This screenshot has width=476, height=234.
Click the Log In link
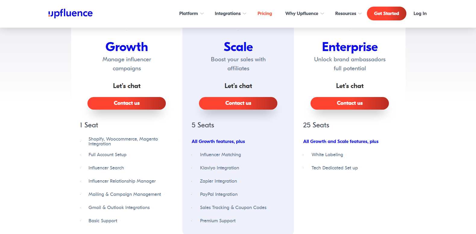(x=420, y=14)
